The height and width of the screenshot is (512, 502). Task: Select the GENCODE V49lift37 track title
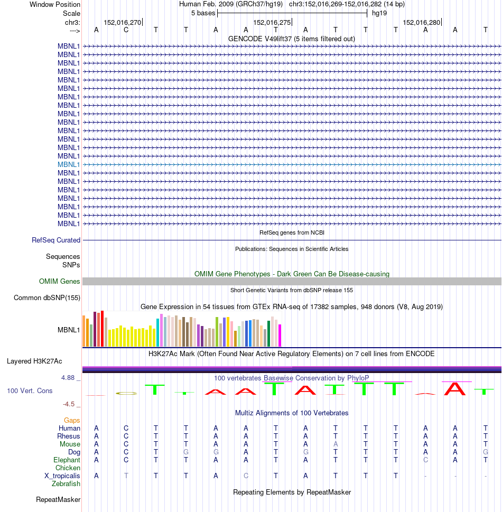[x=292, y=39]
